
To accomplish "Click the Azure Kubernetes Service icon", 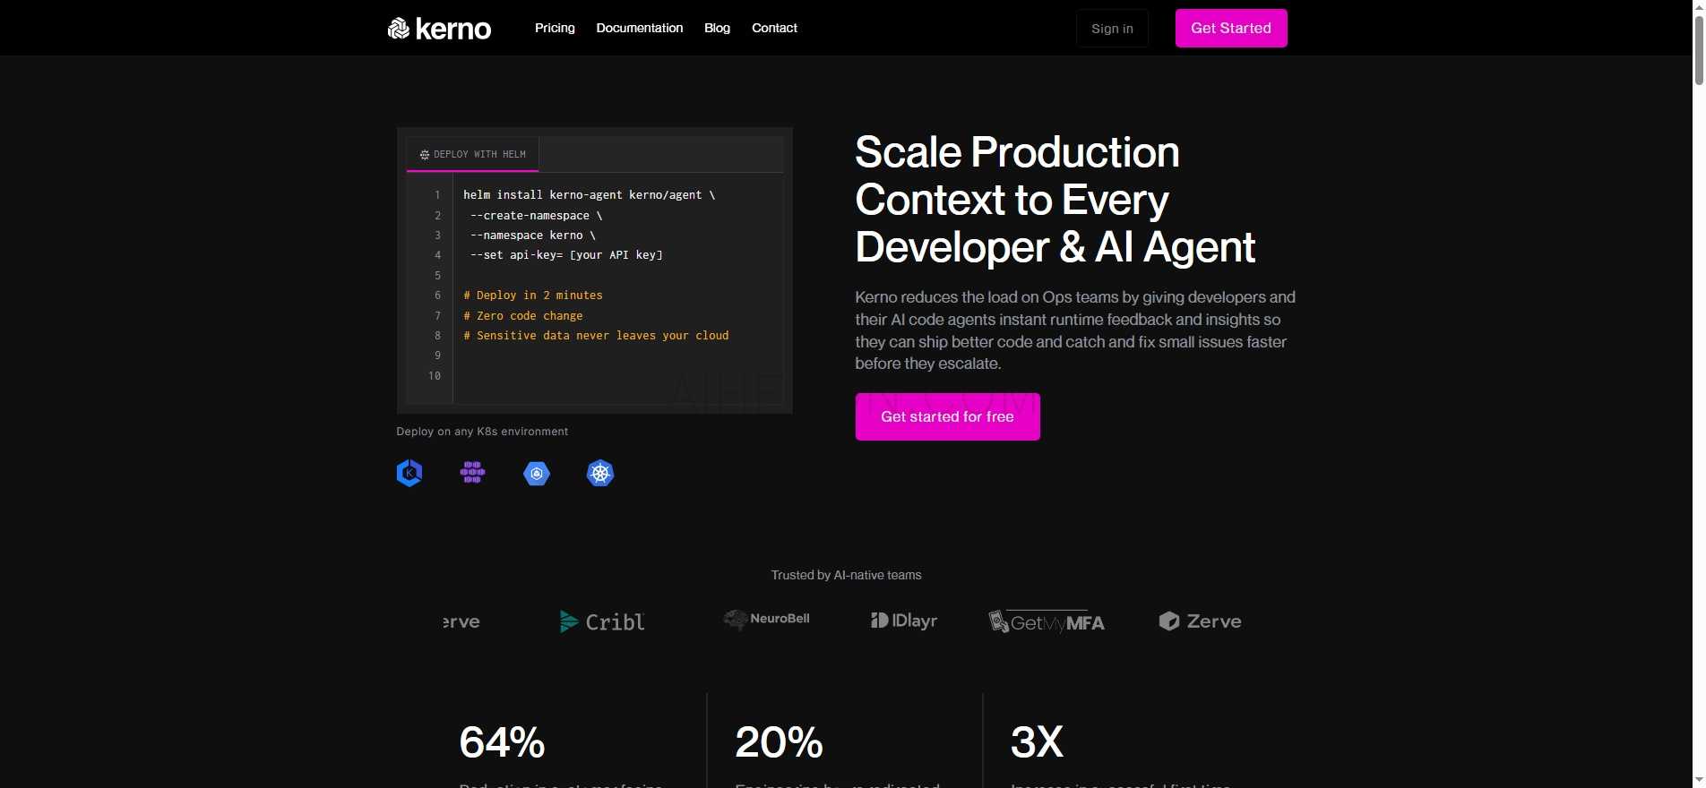I will click(409, 473).
